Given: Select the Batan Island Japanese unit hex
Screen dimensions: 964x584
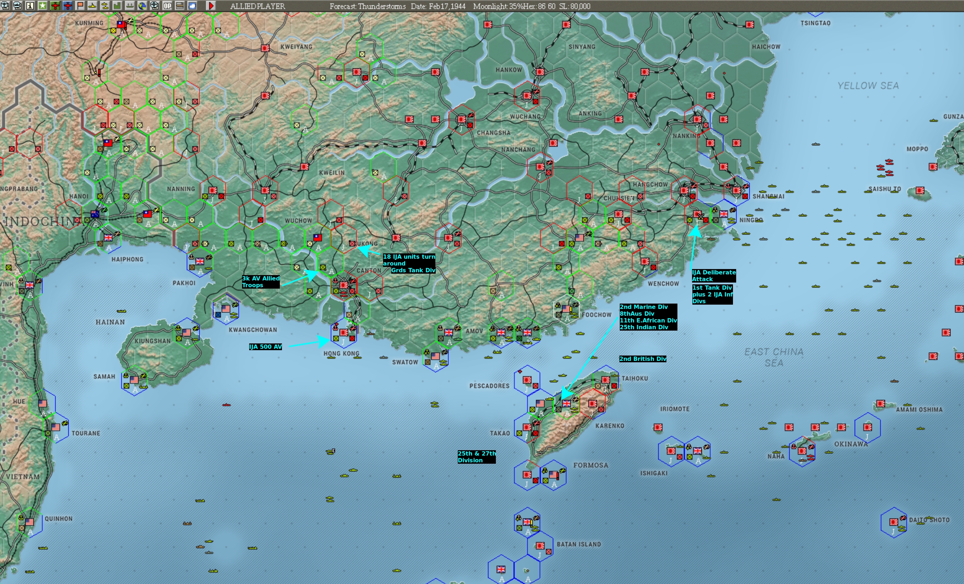Looking at the screenshot, I should click(540, 546).
